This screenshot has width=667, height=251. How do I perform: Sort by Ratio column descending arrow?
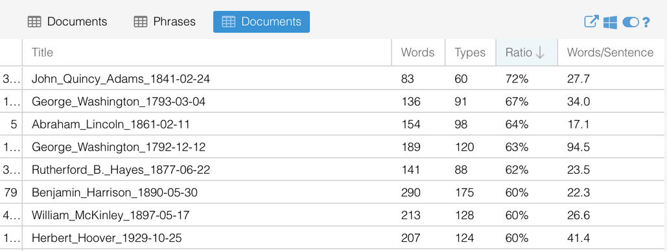tap(540, 53)
